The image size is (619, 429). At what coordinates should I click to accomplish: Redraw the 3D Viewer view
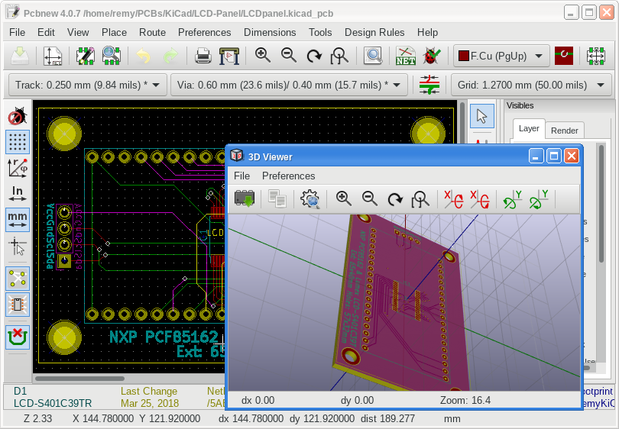click(395, 198)
